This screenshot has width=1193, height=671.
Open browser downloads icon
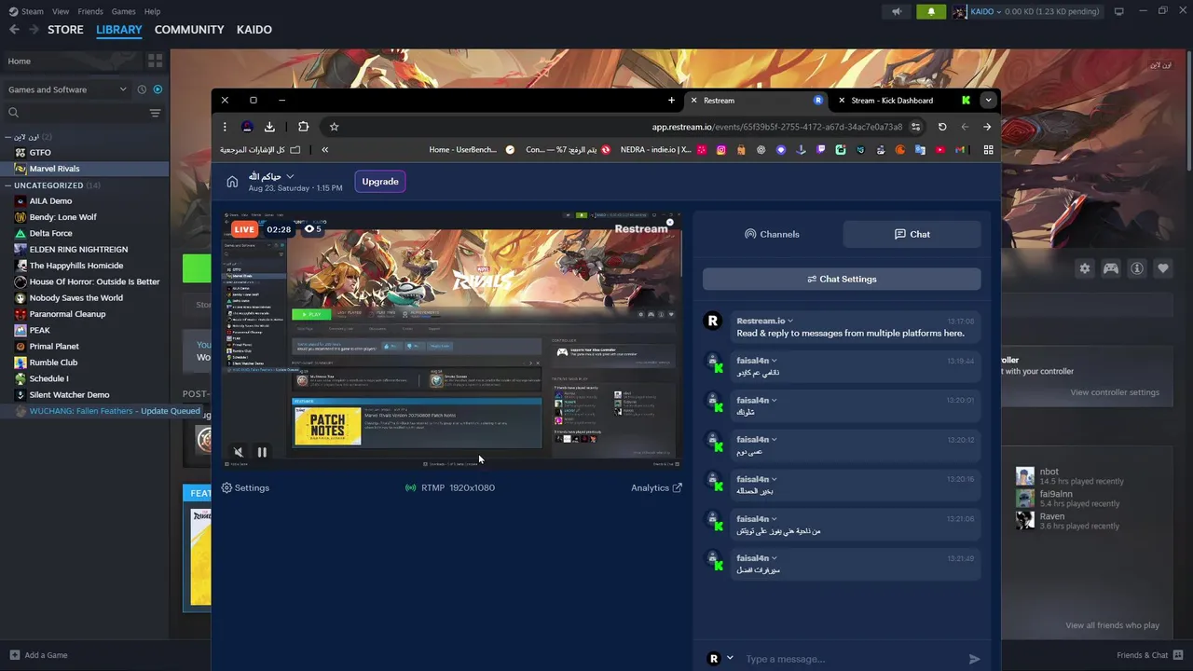269,127
